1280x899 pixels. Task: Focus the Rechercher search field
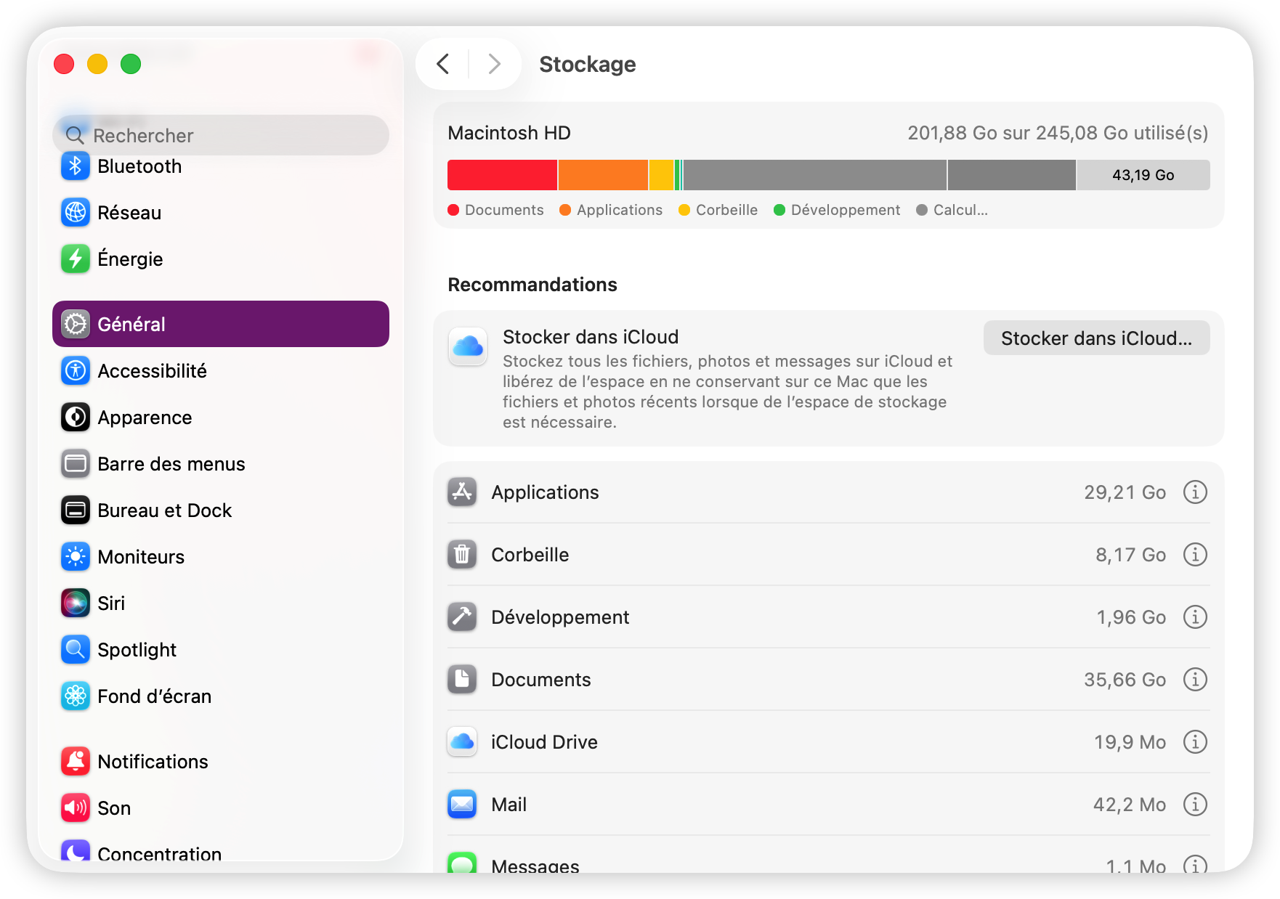coord(221,135)
